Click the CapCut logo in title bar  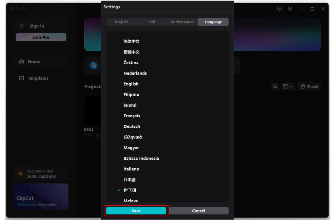[19, 9]
